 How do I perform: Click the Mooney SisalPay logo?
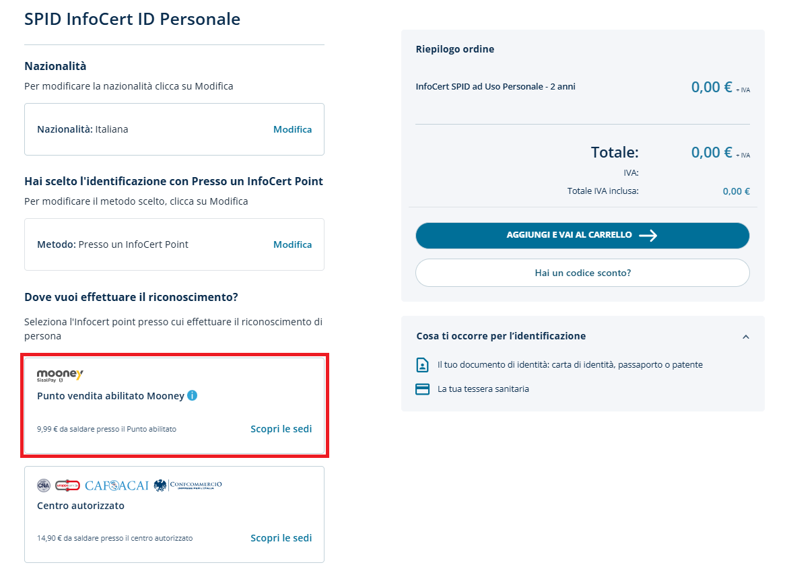pyautogui.click(x=60, y=375)
